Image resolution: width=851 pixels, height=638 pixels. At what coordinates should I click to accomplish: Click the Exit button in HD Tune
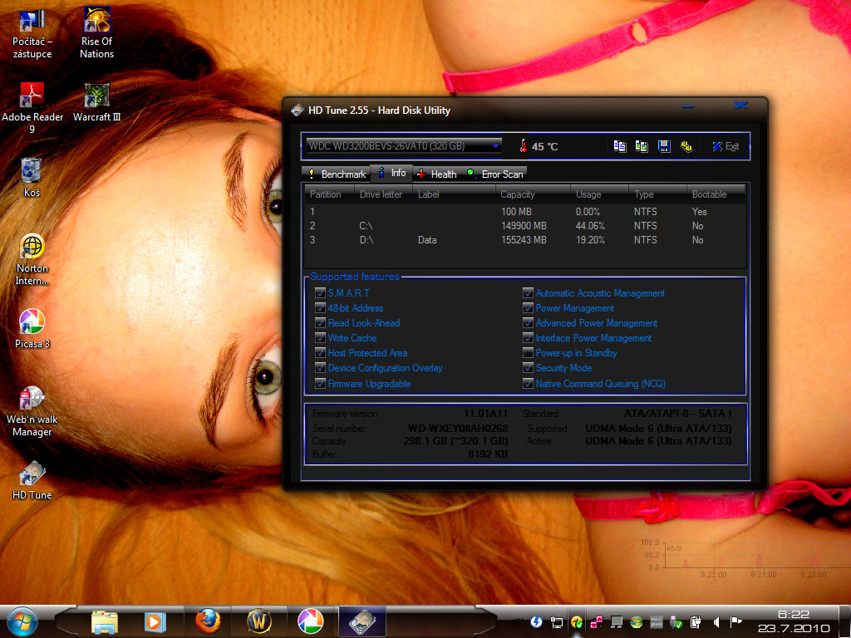(x=725, y=146)
